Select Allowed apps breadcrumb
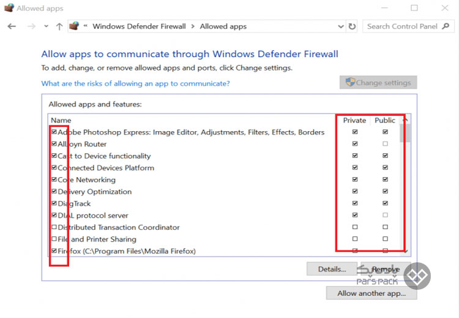The image size is (459, 318). coord(223,26)
